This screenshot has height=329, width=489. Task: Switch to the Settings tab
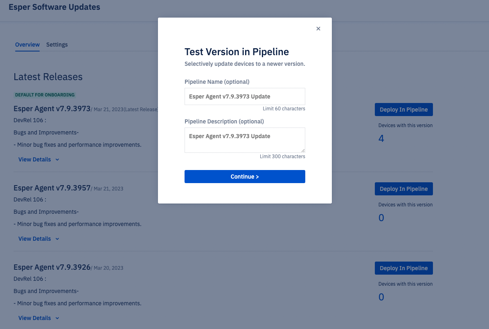pos(57,45)
